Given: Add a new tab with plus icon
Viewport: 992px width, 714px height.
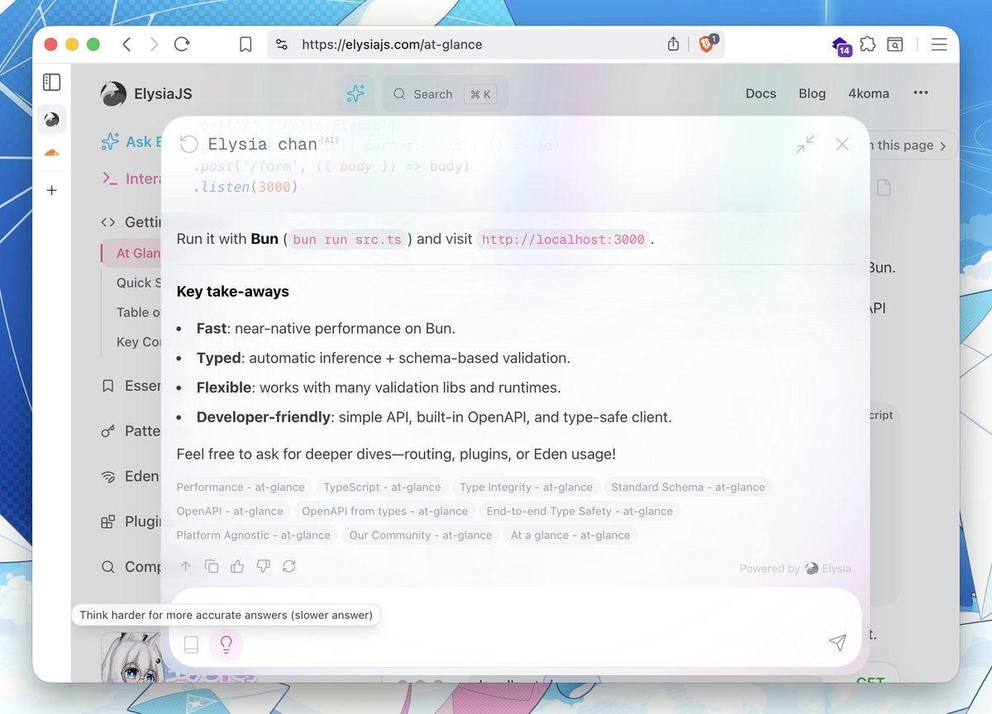Looking at the screenshot, I should coord(51,190).
